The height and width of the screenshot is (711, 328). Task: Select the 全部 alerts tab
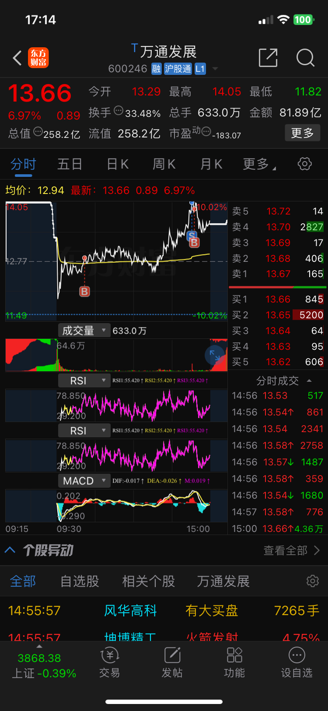(23, 581)
